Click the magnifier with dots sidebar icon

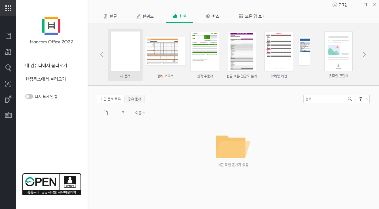pos(8,67)
